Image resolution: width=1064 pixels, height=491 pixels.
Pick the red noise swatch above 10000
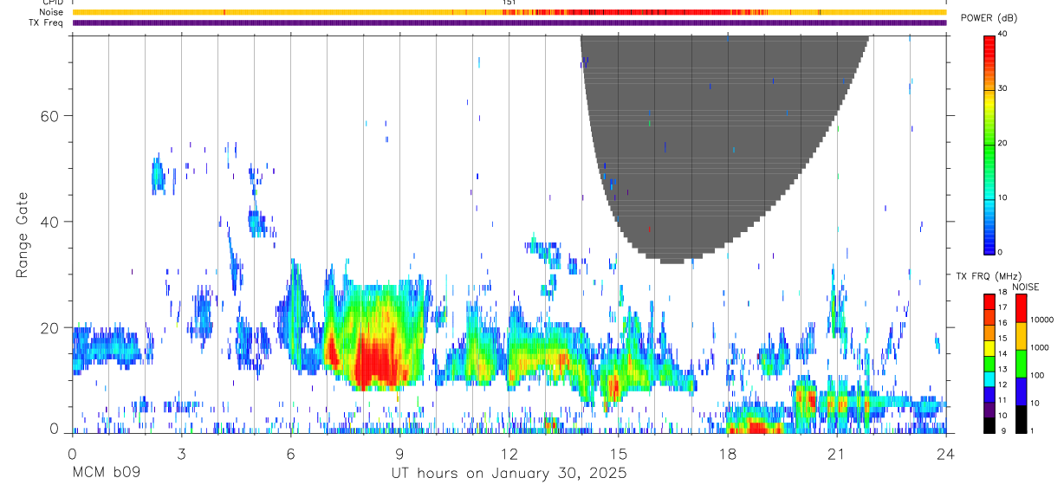click(1021, 308)
